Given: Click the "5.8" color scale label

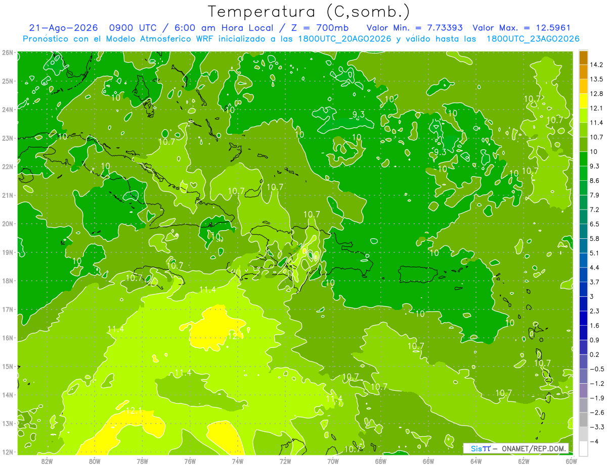Looking at the screenshot, I should (594, 238).
